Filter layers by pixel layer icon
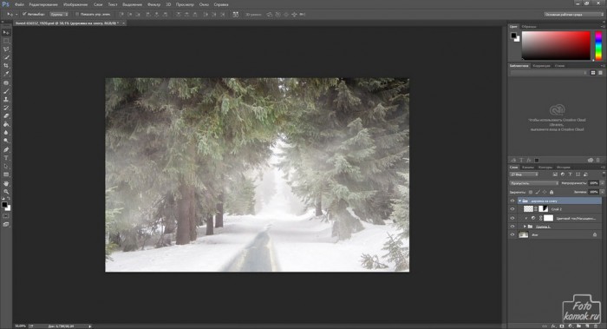 555,174
